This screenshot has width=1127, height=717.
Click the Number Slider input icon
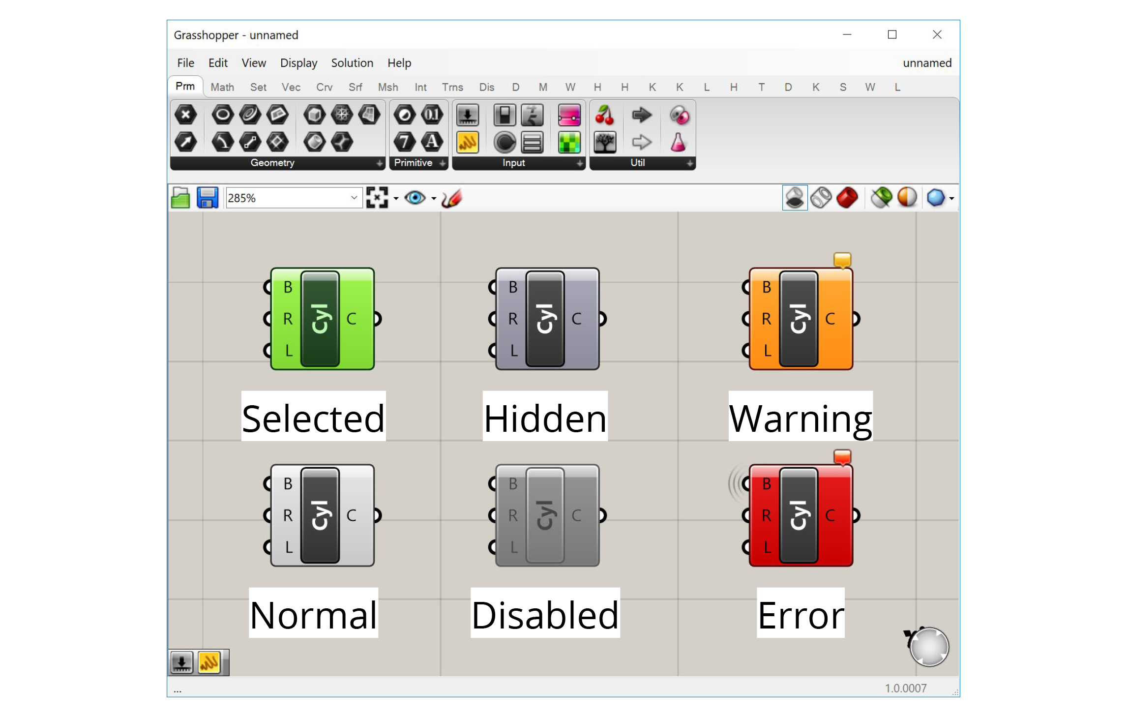point(467,115)
